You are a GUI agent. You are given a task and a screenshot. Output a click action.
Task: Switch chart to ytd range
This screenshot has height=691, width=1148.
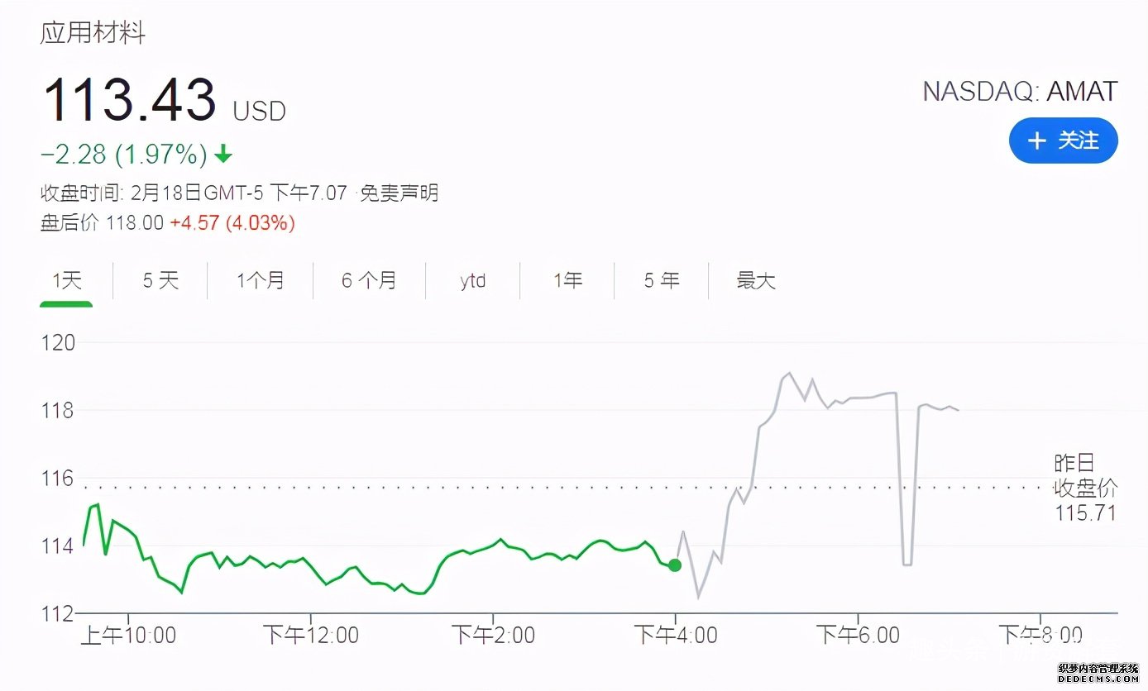click(x=473, y=281)
